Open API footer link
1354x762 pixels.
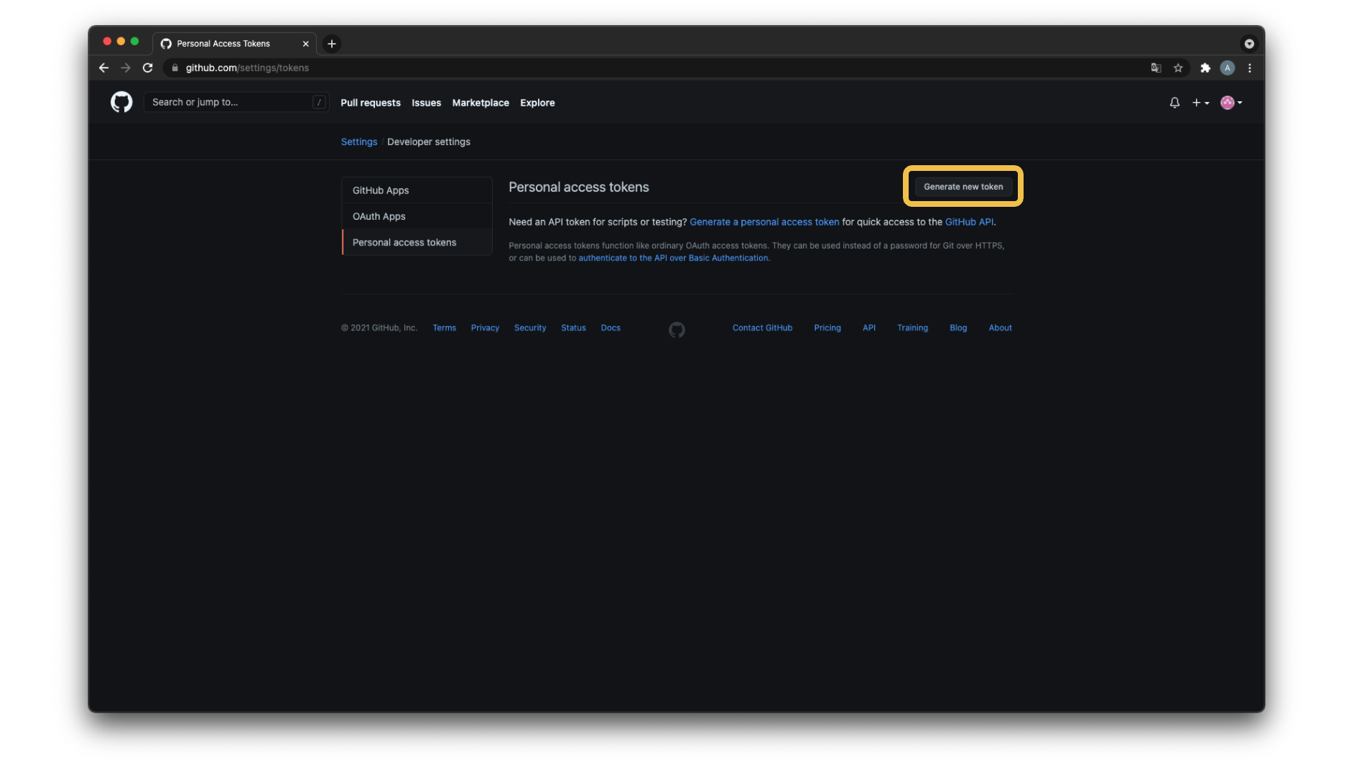869,327
